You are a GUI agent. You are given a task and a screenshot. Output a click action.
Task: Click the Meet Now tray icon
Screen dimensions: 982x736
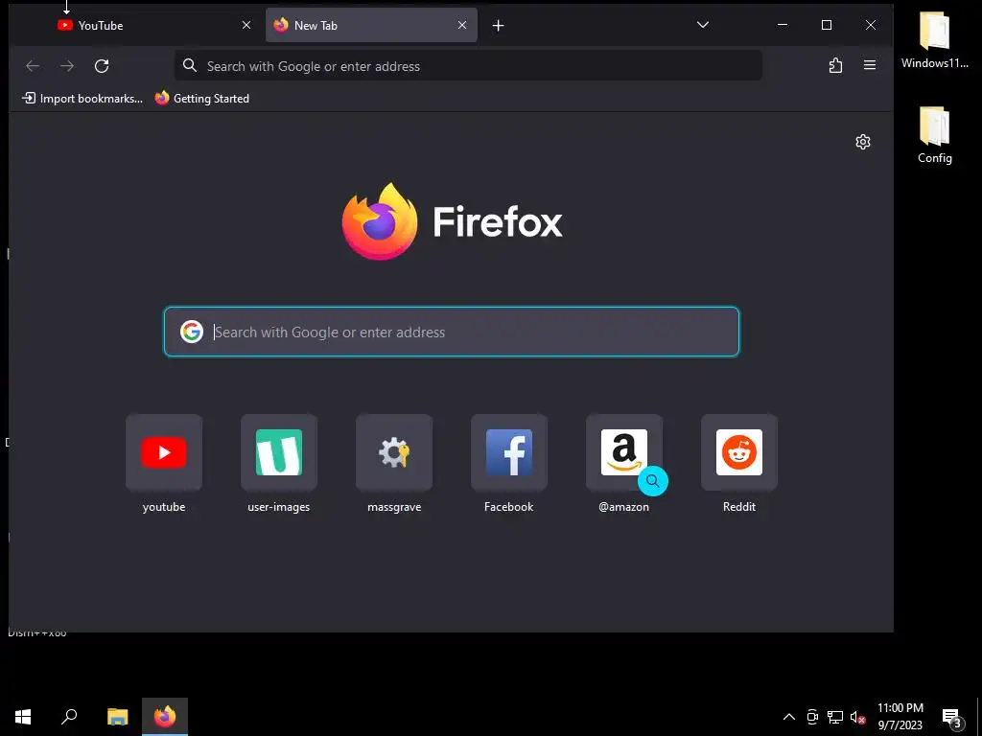point(812,717)
